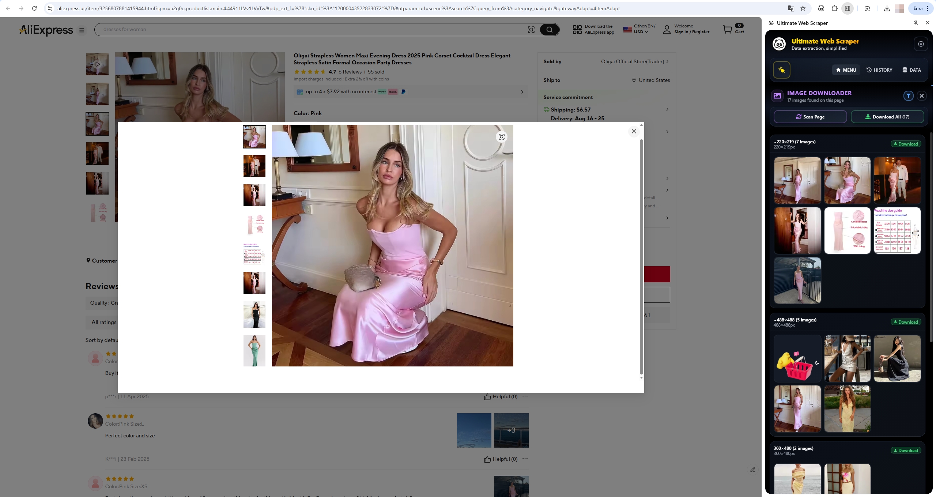Image resolution: width=936 pixels, height=497 pixels.
Task: Mark K***i review as Helpful
Action: (x=501, y=459)
